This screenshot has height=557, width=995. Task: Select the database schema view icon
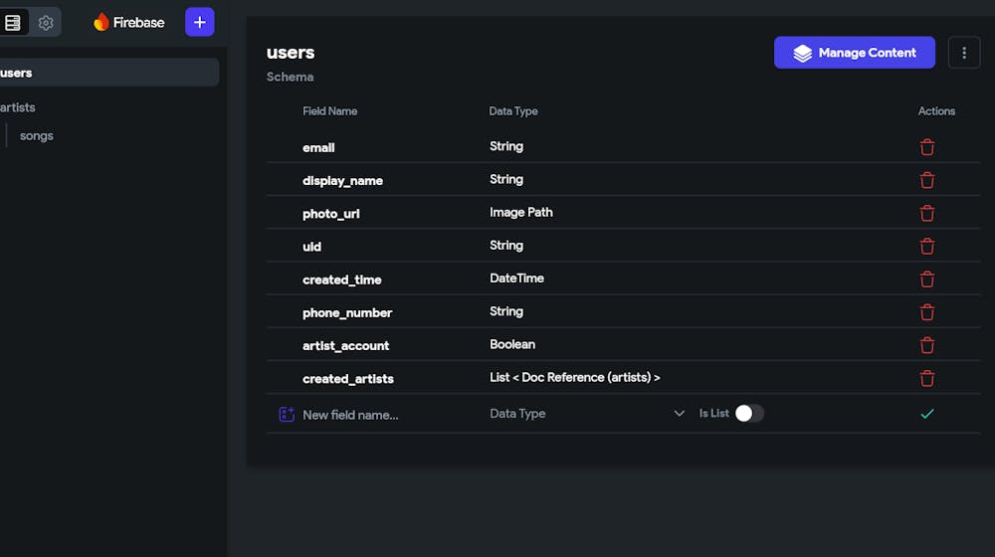click(13, 22)
